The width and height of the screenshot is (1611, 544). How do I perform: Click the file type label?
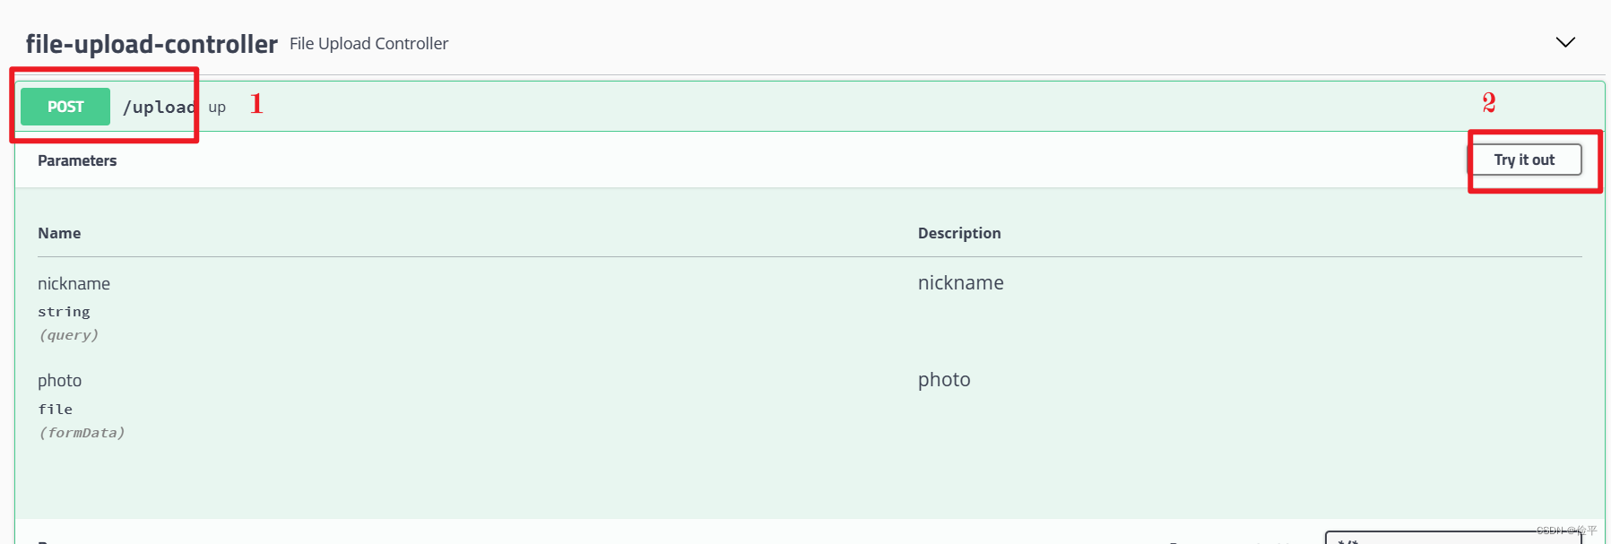point(55,410)
